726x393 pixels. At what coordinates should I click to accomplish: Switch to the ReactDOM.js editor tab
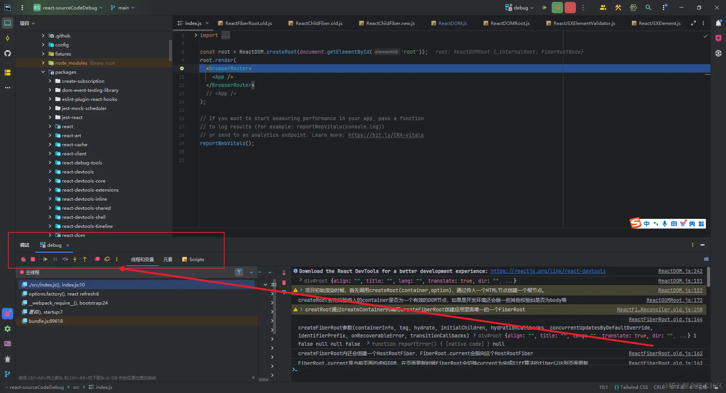(x=449, y=23)
